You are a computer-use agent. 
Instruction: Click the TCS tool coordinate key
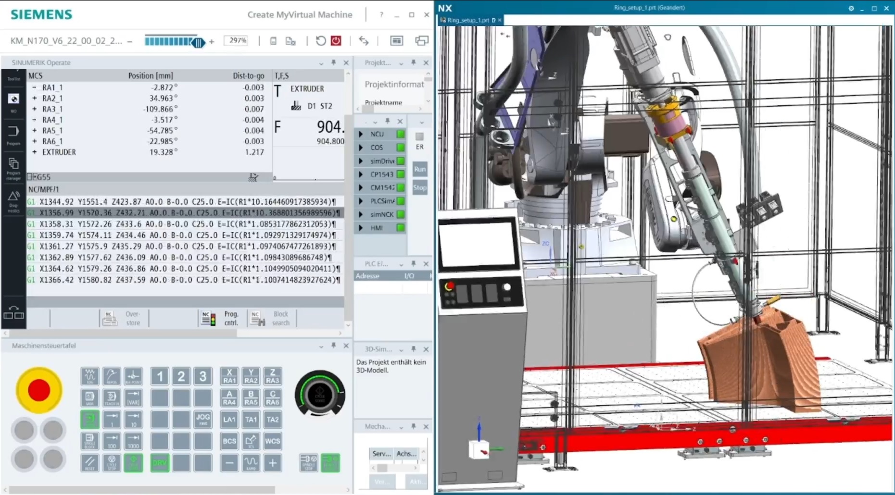[x=251, y=441]
